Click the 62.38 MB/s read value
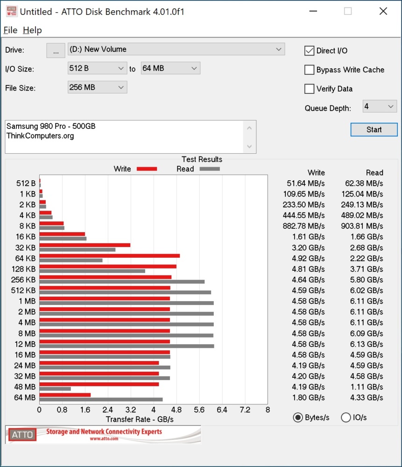Viewport: 402px width, 467px height. (364, 183)
